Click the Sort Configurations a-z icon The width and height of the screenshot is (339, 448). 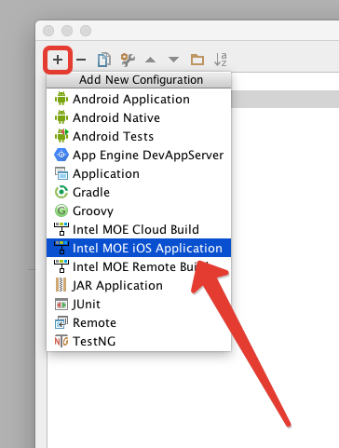point(220,60)
